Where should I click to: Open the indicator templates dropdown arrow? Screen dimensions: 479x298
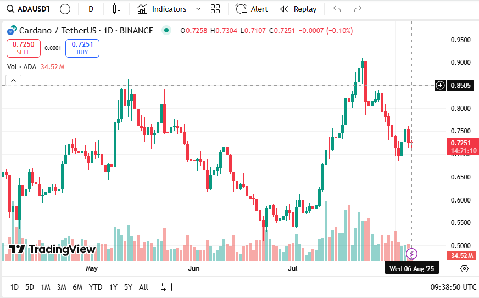198,9
